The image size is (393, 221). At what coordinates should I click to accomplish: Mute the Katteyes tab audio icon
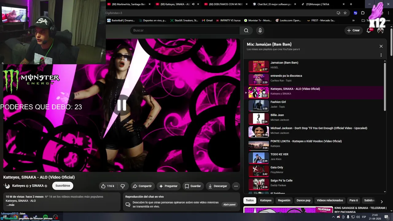193,4
